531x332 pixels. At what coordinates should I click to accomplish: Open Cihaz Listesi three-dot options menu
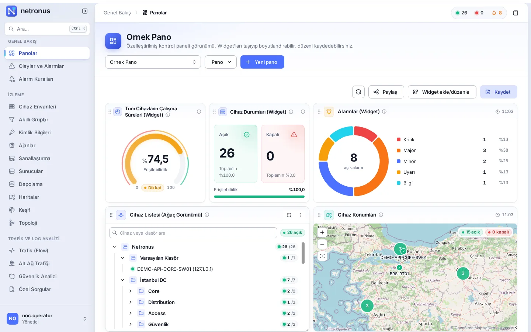[300, 215]
